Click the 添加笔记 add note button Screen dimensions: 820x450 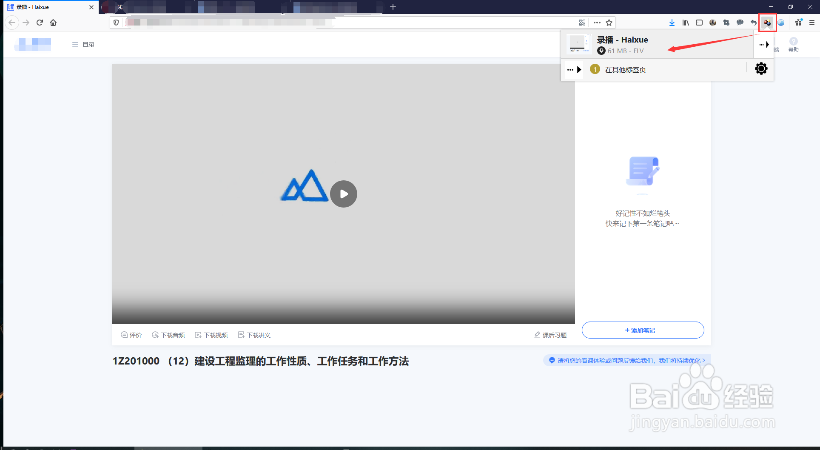coord(643,330)
